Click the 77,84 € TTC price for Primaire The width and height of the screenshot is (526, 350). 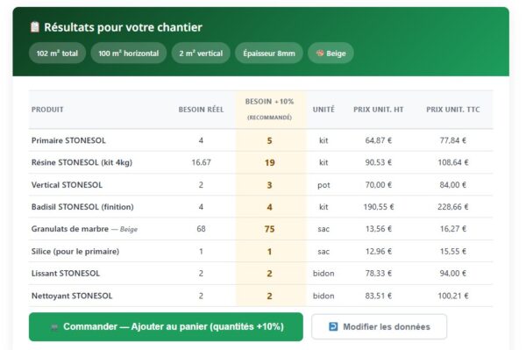pos(453,140)
